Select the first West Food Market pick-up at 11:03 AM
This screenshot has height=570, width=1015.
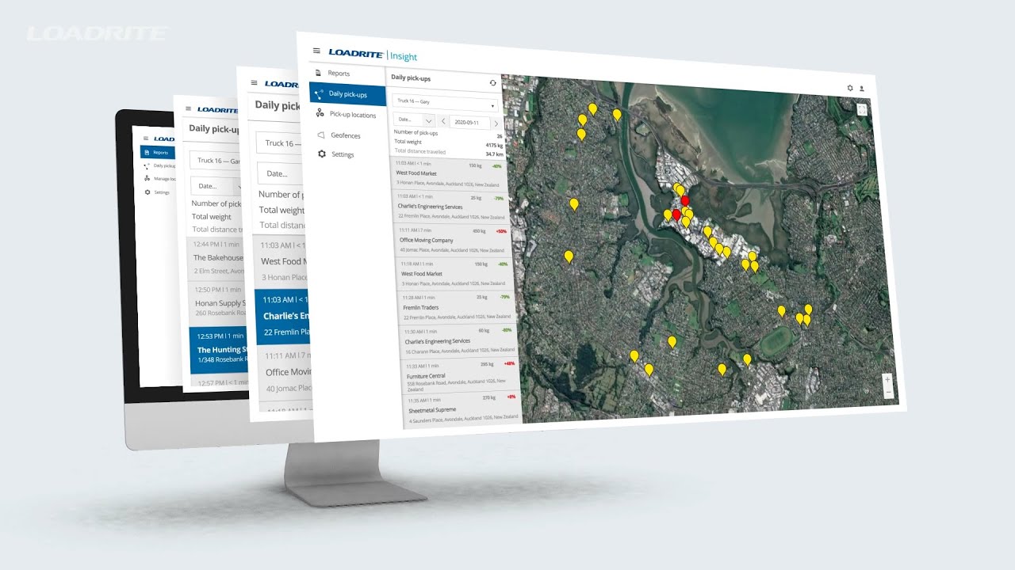(450, 173)
